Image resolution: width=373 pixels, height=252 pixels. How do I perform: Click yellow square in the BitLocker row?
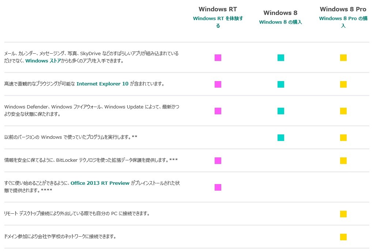343,161
